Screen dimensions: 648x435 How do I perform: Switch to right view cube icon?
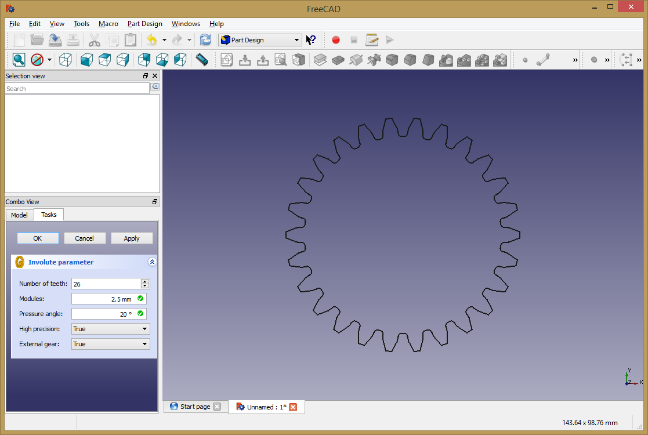[123, 60]
